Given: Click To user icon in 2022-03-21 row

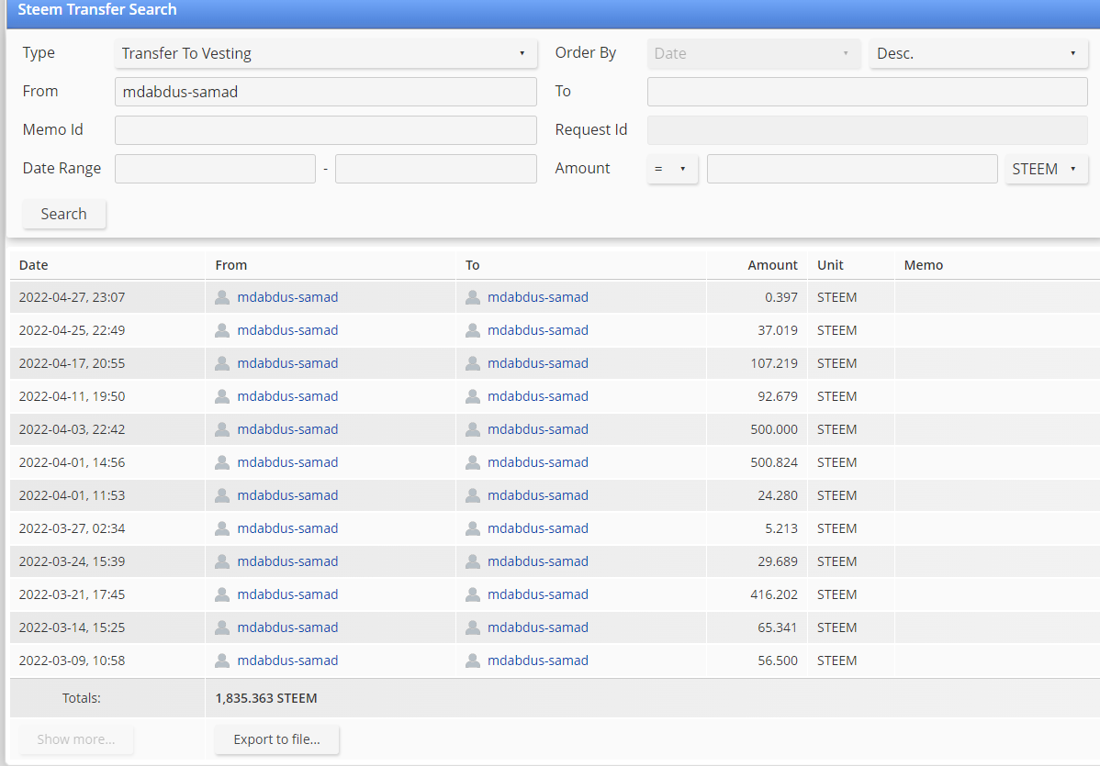Looking at the screenshot, I should (473, 594).
